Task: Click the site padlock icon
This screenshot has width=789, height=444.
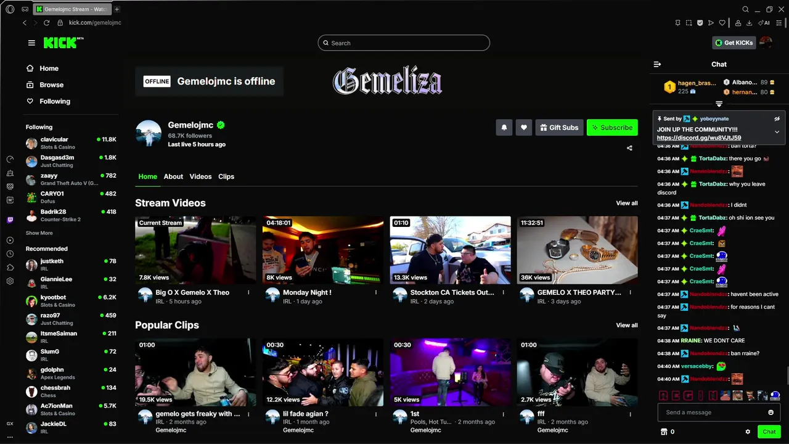Action: click(x=60, y=23)
